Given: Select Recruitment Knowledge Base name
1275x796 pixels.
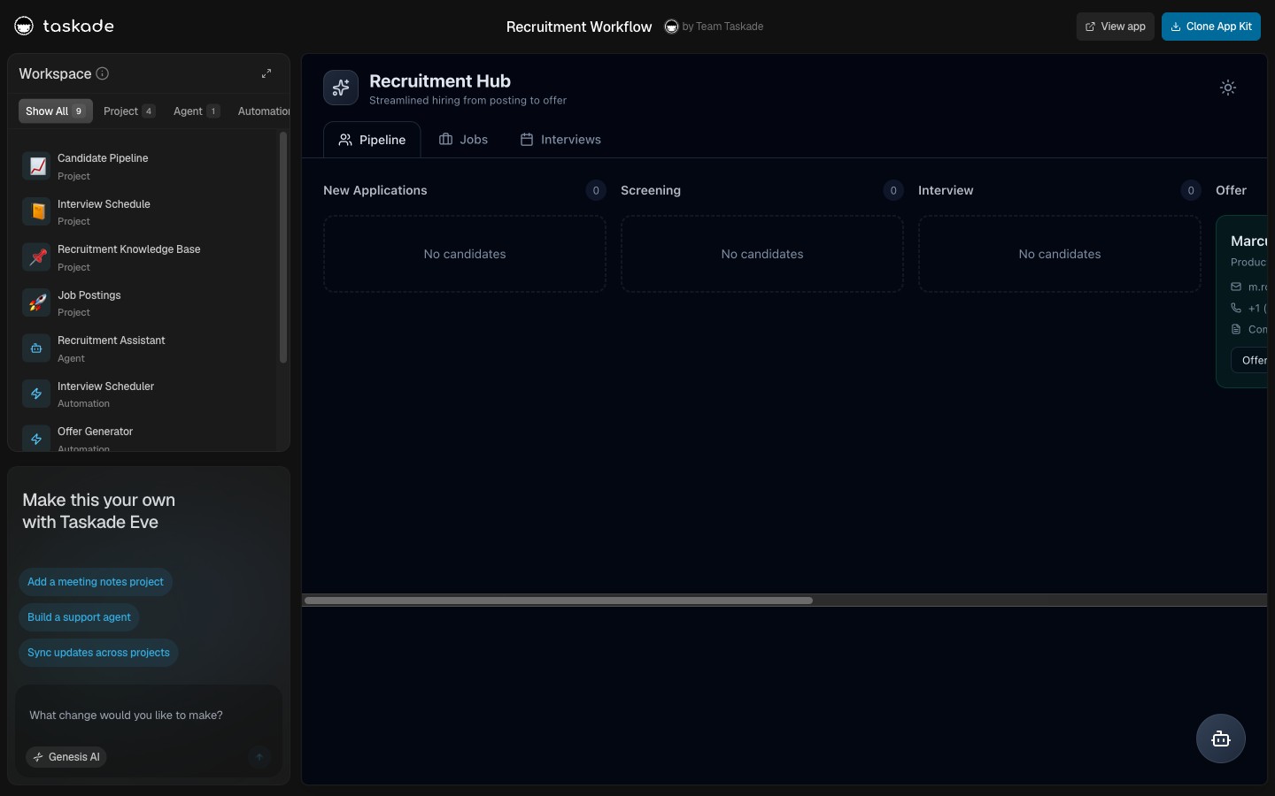Looking at the screenshot, I should coord(129,249).
